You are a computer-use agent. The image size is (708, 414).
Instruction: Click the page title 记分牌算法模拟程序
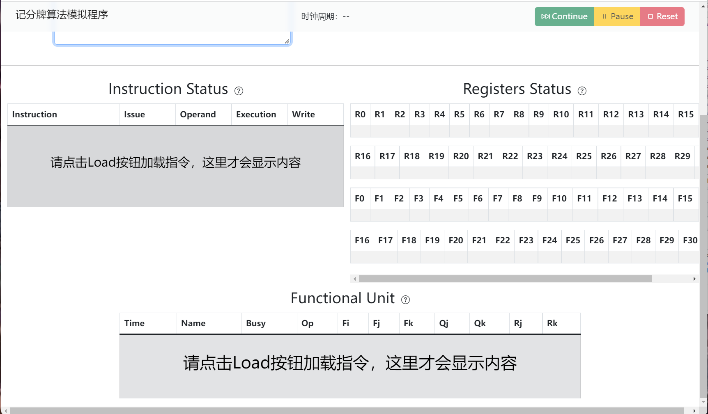(x=62, y=15)
